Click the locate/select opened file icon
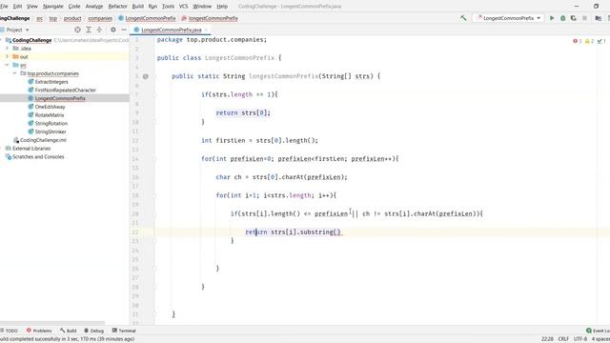Viewport: 610px width, 343px height. coord(77,30)
